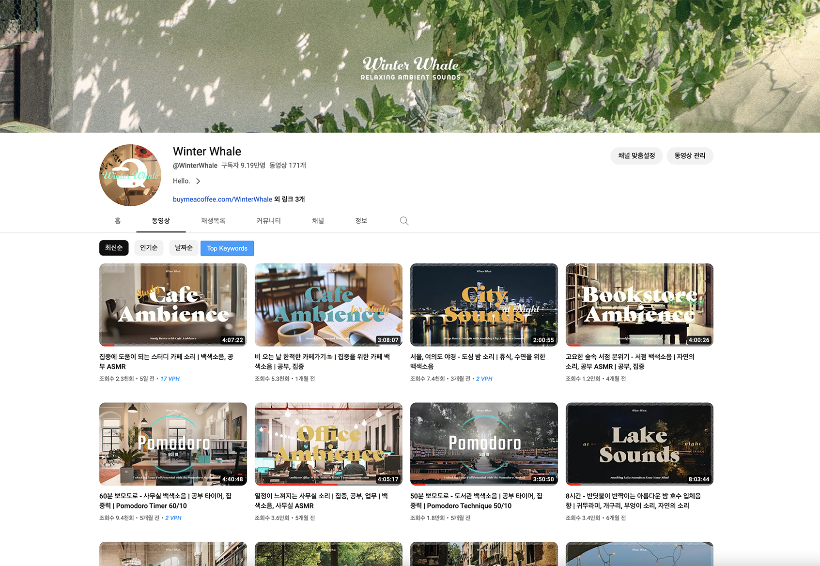The image size is (820, 566).
Task: Click the Top Keywords button
Action: tap(227, 248)
